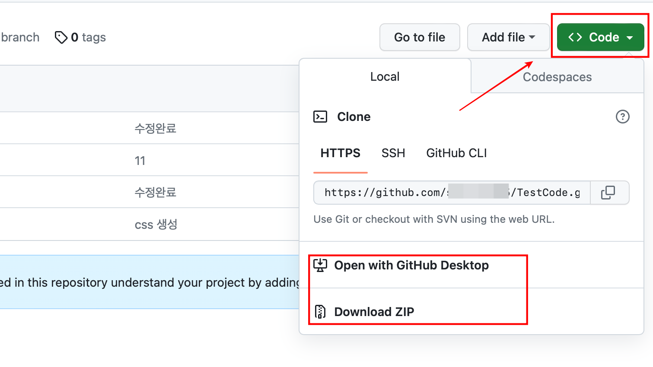Click the Go to file button
The image size is (653, 367).
pyautogui.click(x=419, y=37)
